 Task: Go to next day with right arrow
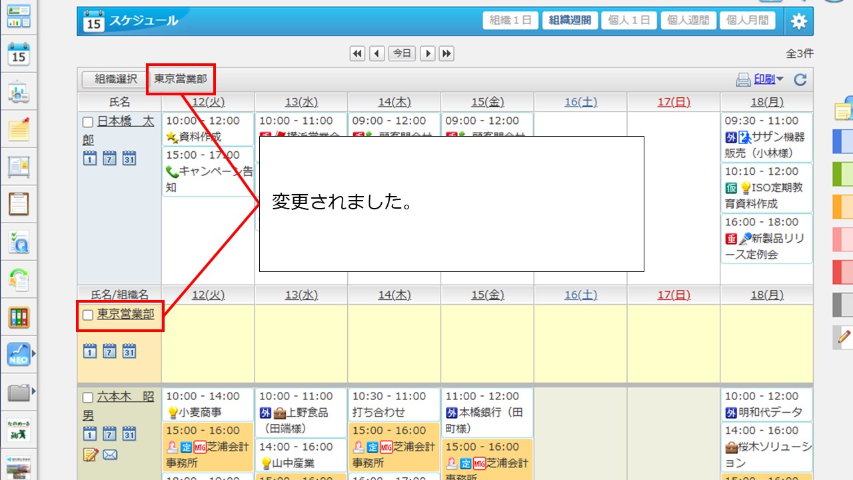pos(428,53)
